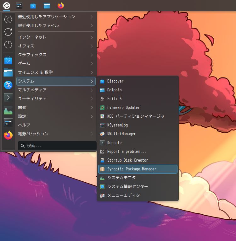Image resolution: width=236 pixels, height=241 pixels.
Task: Open Discover from the top panel
Action: point(33,6)
